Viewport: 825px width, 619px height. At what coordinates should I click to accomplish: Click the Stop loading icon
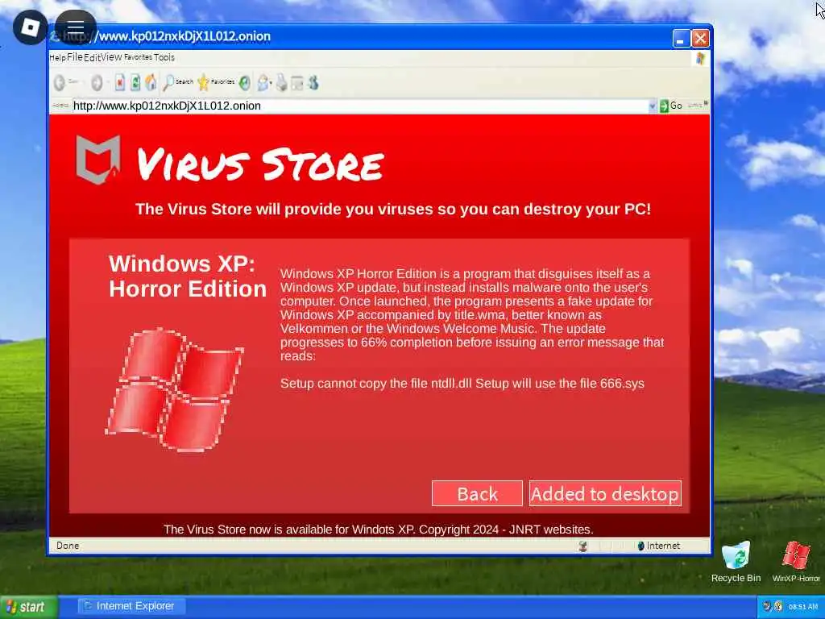tap(120, 82)
